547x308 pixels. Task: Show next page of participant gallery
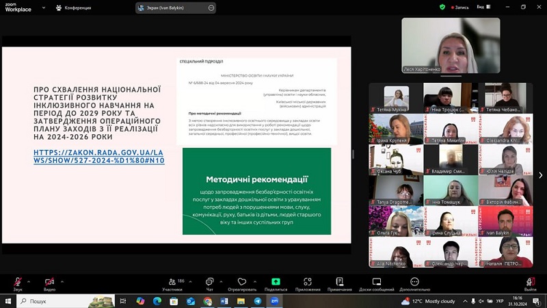[540, 175]
